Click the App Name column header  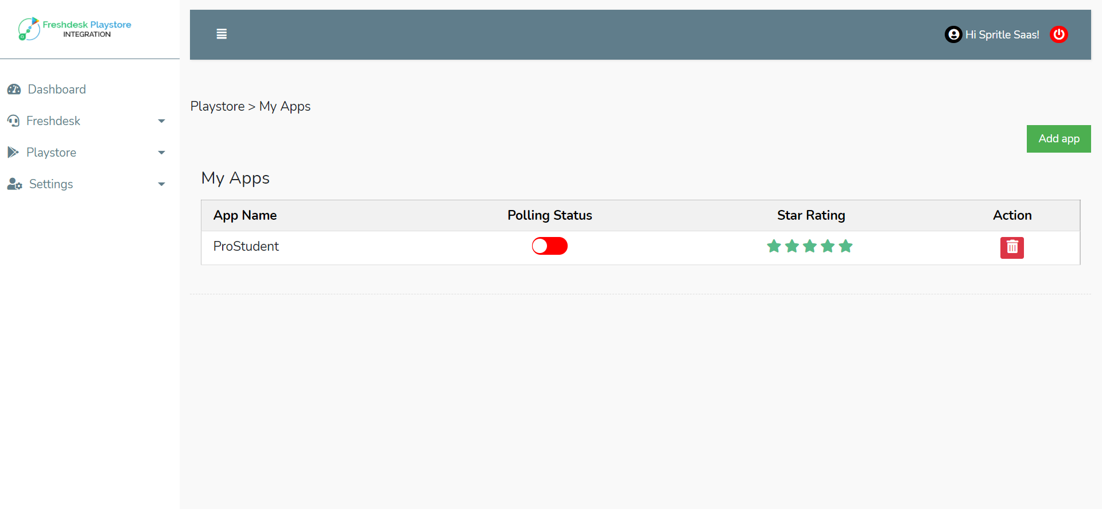tap(245, 215)
